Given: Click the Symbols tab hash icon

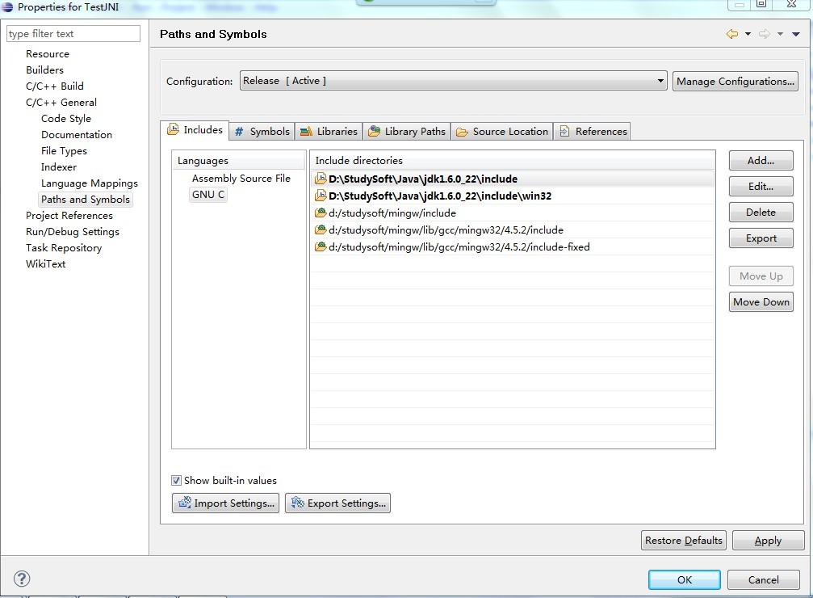Looking at the screenshot, I should click(x=239, y=132).
